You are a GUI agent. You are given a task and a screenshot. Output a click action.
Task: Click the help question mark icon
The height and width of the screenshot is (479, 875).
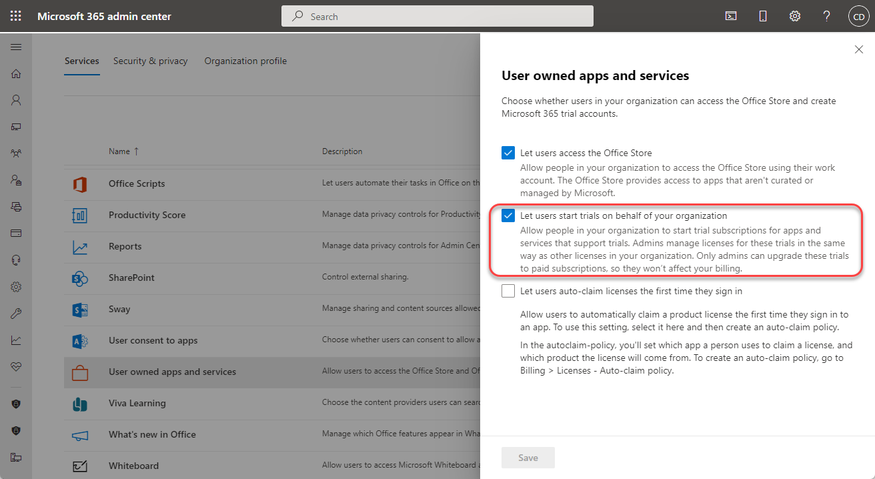coord(826,16)
